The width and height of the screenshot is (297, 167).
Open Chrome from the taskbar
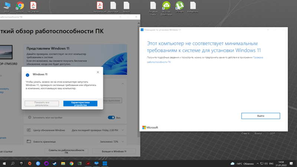tap(71, 163)
